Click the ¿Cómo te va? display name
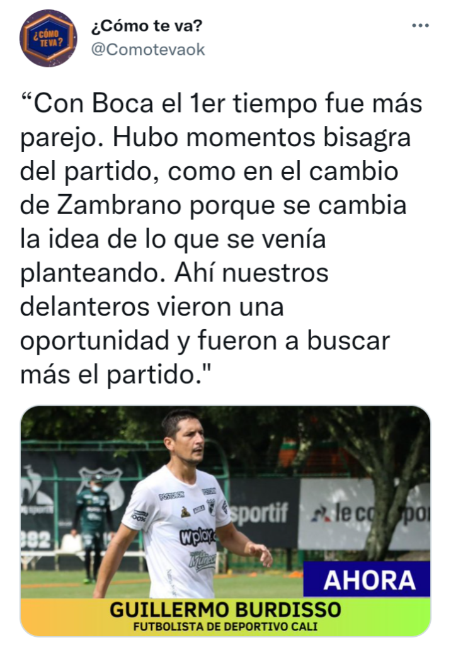 pyautogui.click(x=147, y=25)
